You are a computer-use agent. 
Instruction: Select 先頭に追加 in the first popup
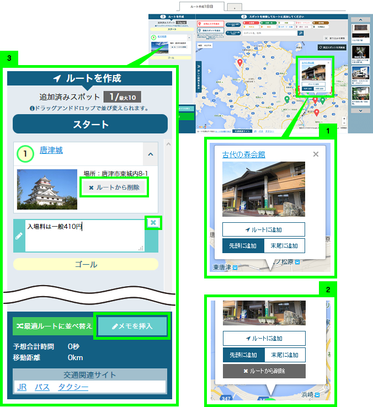click(x=243, y=246)
